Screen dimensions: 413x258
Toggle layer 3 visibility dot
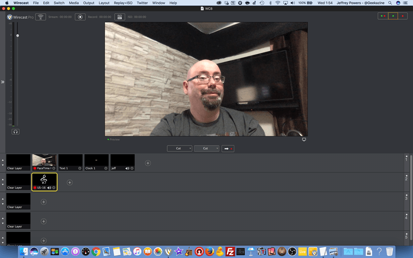pyautogui.click(x=407, y=195)
